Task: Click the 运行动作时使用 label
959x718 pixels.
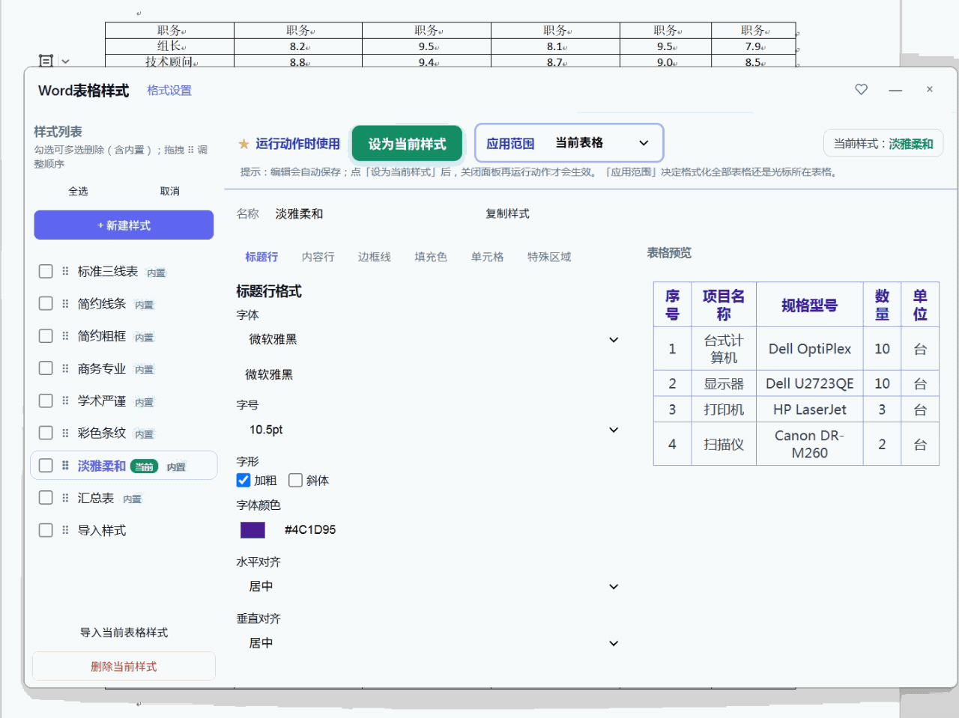Action: [297, 144]
